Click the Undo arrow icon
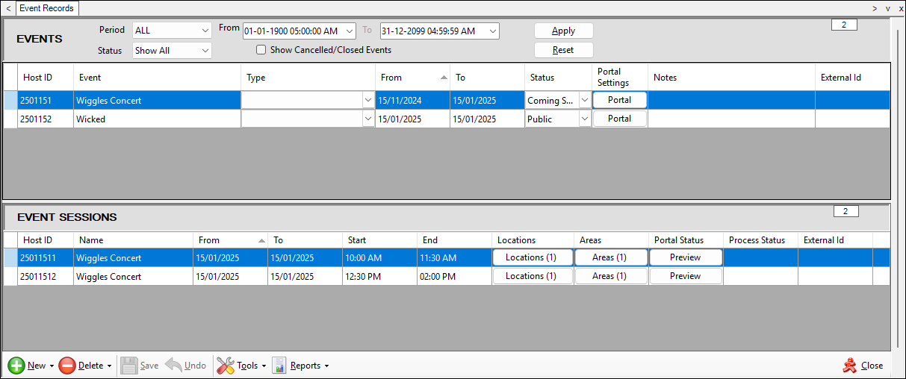This screenshot has height=379, width=906. point(173,366)
